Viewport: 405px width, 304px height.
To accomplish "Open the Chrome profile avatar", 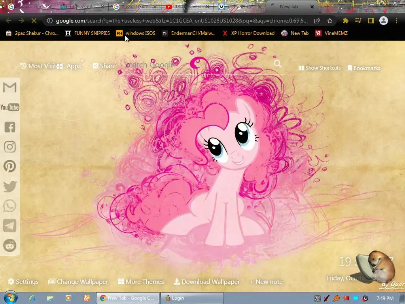I will (x=384, y=21).
